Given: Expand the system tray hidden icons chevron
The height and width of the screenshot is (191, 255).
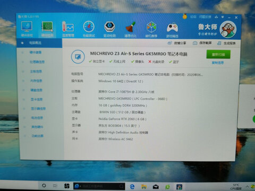Looking at the screenshot, I should click(x=247, y=186).
